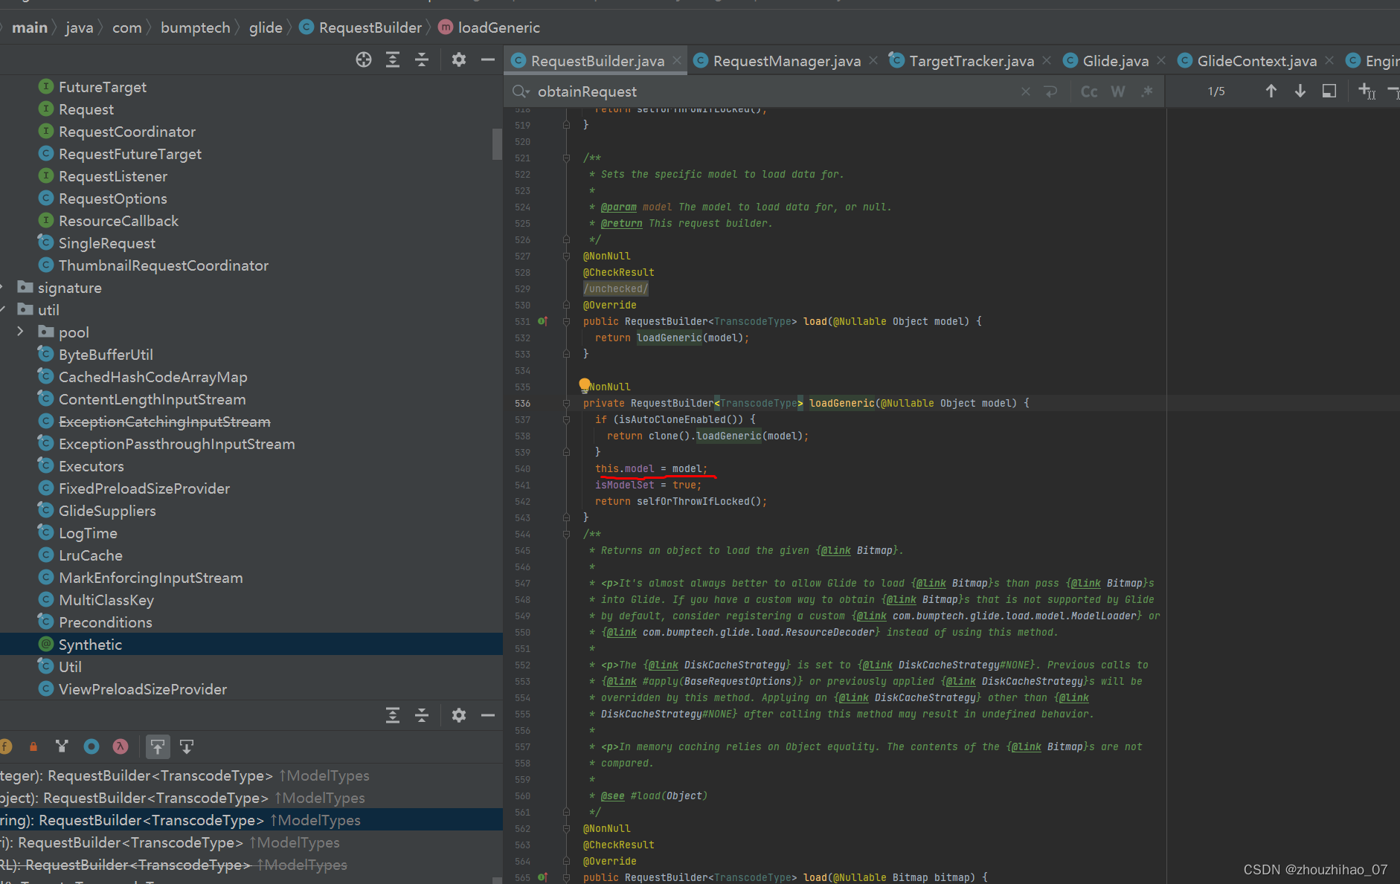Click the locate/select opened file icon
Image resolution: width=1400 pixels, height=884 pixels.
tap(363, 60)
